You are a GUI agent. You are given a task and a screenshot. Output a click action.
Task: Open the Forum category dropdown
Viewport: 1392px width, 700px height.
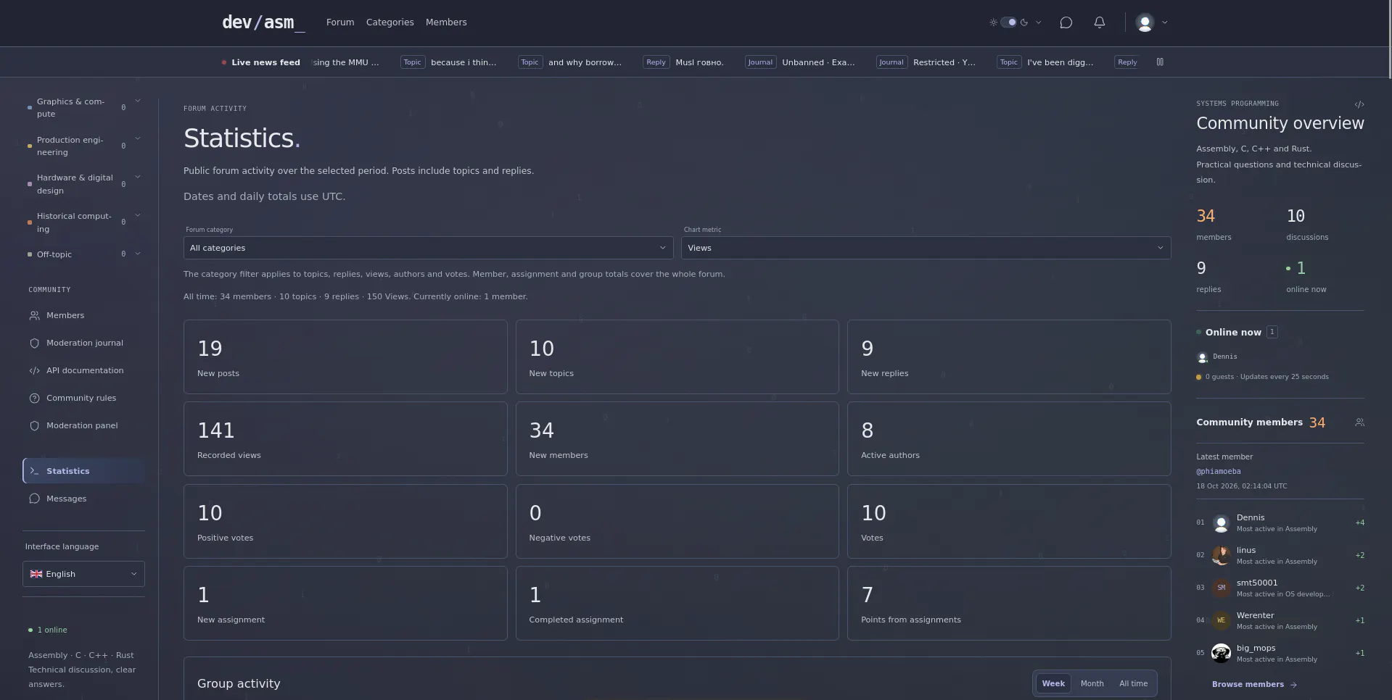428,248
